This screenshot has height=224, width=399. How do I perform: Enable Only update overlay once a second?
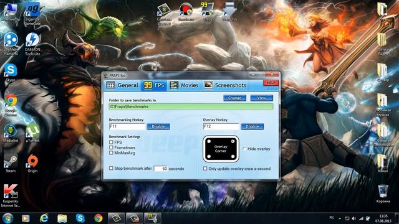pos(205,169)
